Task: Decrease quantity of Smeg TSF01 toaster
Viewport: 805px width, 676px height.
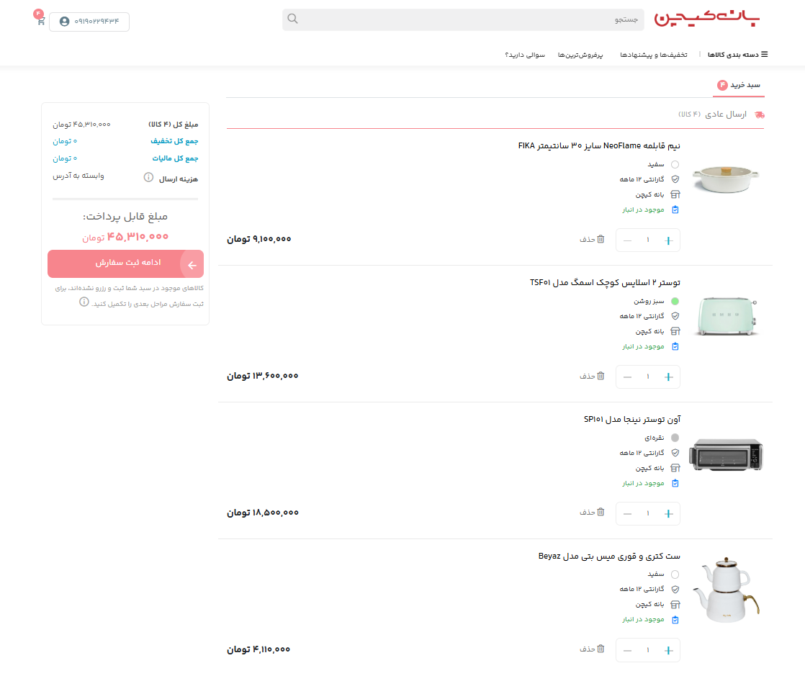Action: [627, 377]
